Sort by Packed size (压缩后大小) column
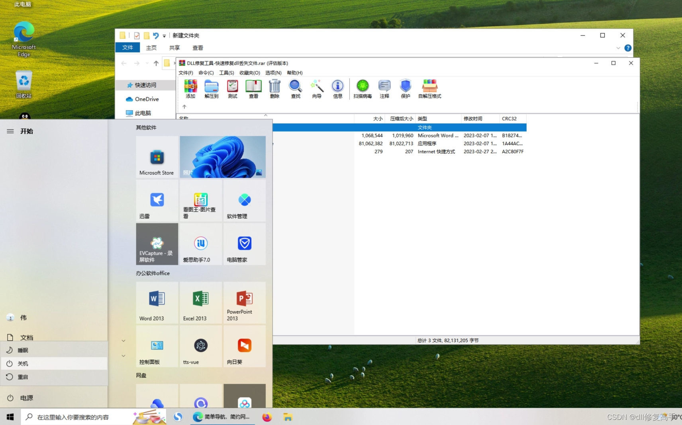The height and width of the screenshot is (425, 682). coord(400,119)
